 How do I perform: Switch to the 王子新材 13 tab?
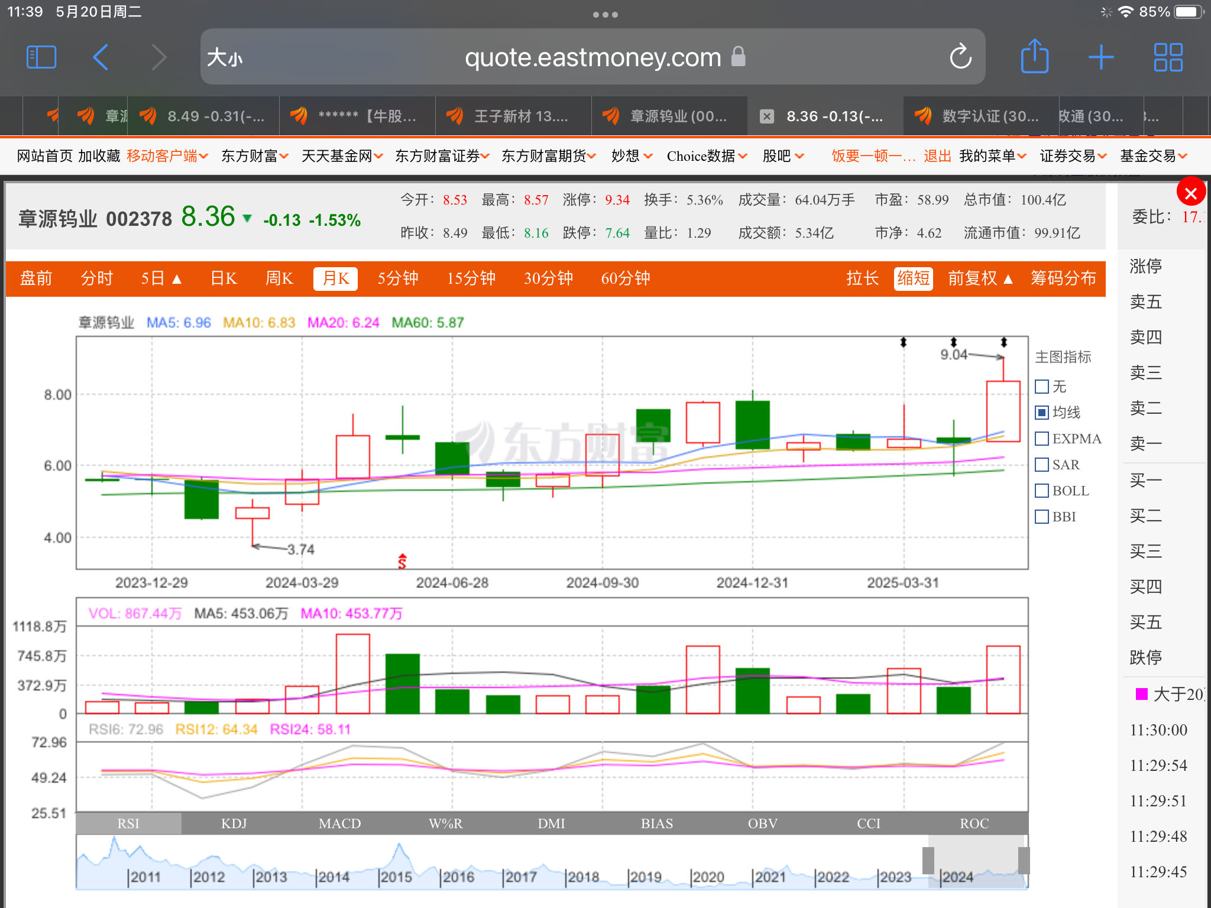(x=513, y=116)
